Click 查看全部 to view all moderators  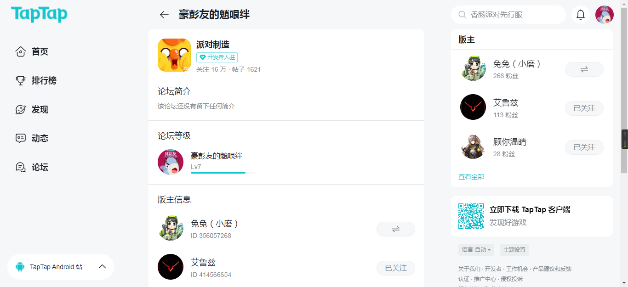[x=471, y=177]
